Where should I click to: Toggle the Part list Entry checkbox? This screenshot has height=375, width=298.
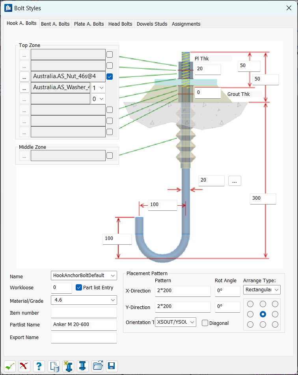[x=79, y=287]
